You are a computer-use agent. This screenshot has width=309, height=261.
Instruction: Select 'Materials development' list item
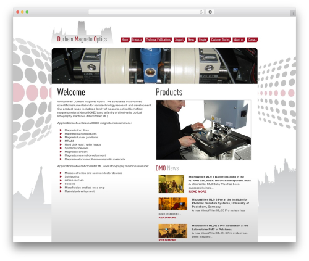coord(80,191)
